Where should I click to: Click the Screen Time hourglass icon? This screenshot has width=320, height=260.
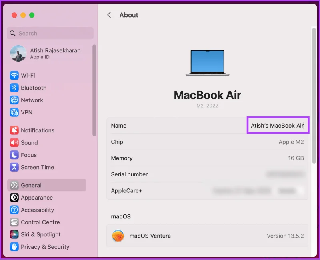(x=14, y=167)
